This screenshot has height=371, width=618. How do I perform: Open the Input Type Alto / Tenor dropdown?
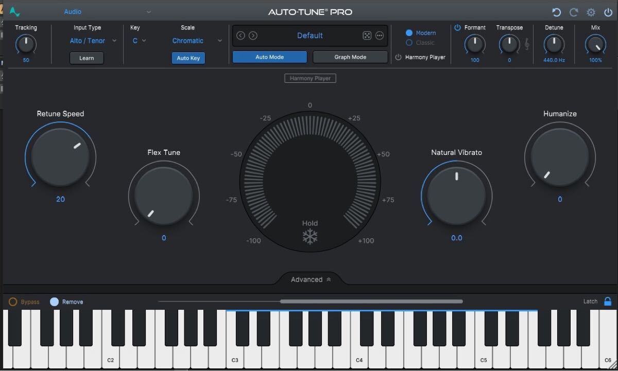pyautogui.click(x=93, y=41)
